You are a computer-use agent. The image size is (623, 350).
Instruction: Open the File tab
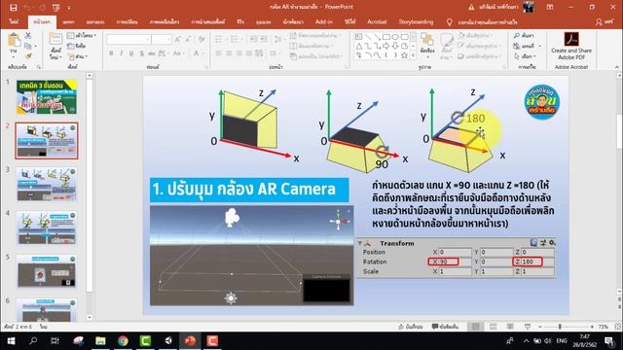tap(14, 22)
